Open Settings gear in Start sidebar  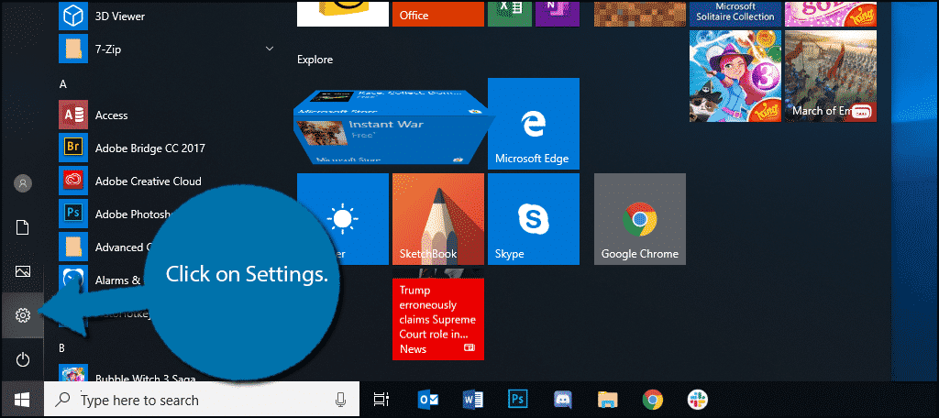tap(22, 314)
